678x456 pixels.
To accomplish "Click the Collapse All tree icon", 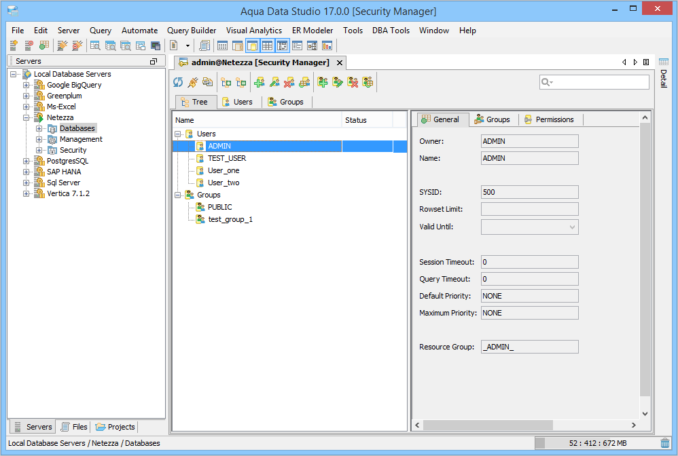I will point(241,82).
